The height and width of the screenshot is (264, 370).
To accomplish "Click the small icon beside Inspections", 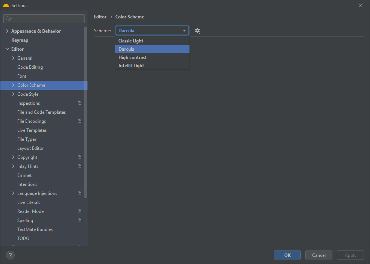I will [79, 103].
